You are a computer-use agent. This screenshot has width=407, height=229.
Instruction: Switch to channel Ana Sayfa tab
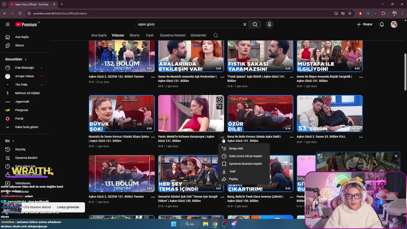[99, 35]
